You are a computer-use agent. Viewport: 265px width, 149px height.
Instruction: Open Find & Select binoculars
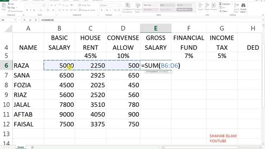pyautogui.click(x=243, y=8)
